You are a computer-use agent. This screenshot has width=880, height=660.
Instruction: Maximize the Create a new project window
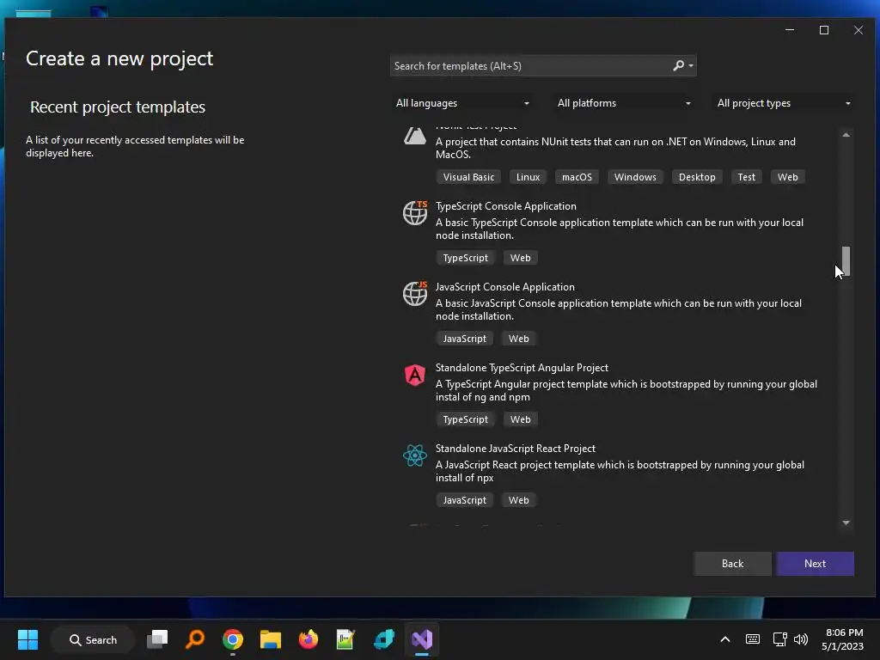[x=824, y=30]
